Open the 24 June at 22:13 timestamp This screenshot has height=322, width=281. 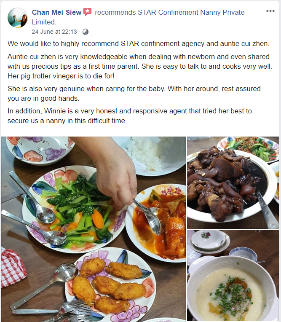(x=54, y=32)
